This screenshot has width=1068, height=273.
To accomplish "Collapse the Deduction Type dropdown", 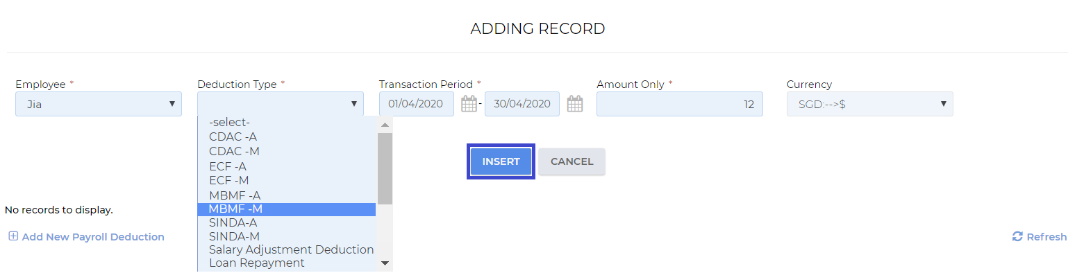I will 281,104.
